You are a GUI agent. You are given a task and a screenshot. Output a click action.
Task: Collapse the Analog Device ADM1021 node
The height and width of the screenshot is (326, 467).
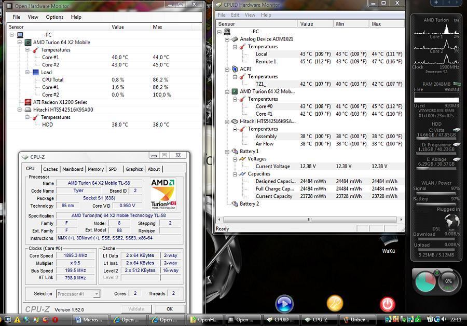coord(227,39)
